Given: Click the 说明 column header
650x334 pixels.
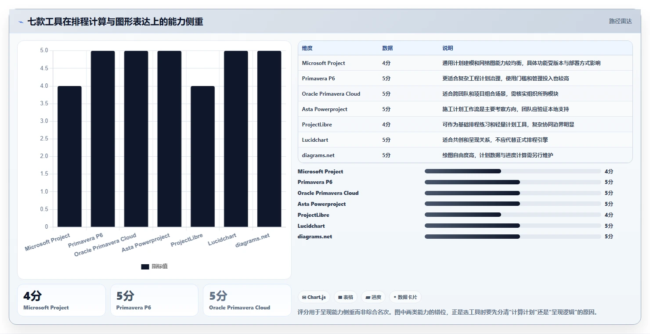Looking at the screenshot, I should pyautogui.click(x=448, y=48).
